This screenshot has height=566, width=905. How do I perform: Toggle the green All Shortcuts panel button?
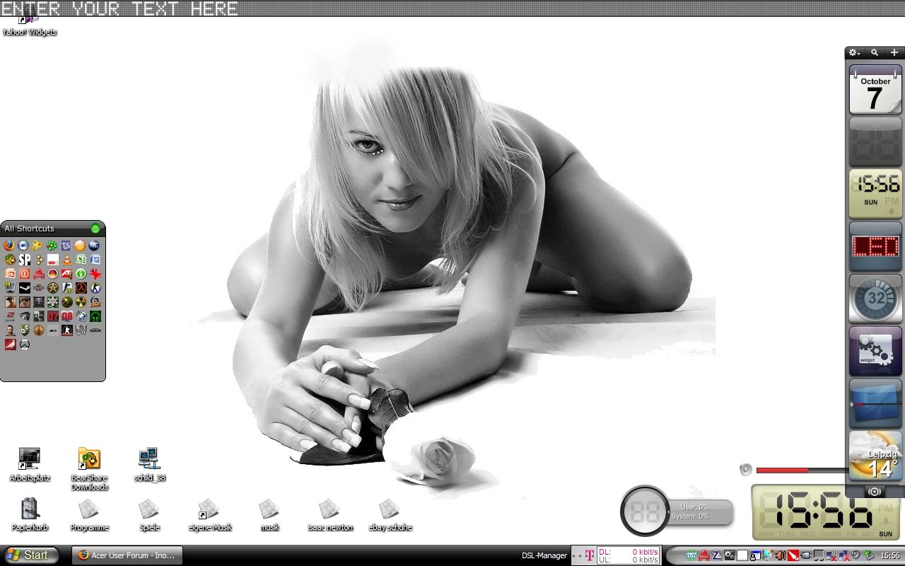95,229
